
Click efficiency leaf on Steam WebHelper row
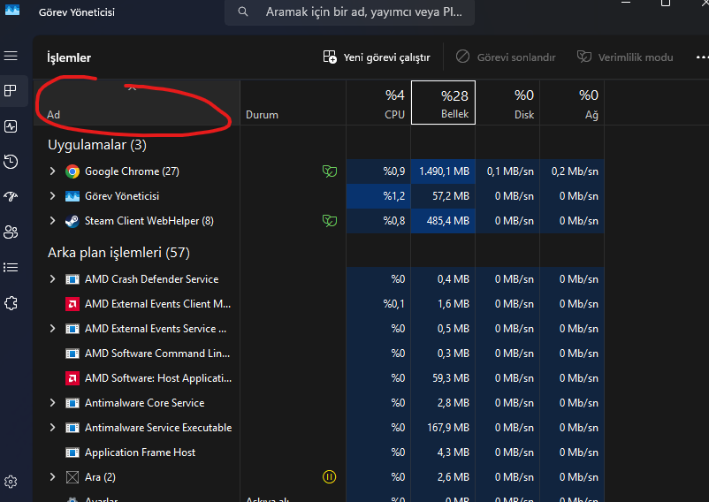[x=330, y=220]
